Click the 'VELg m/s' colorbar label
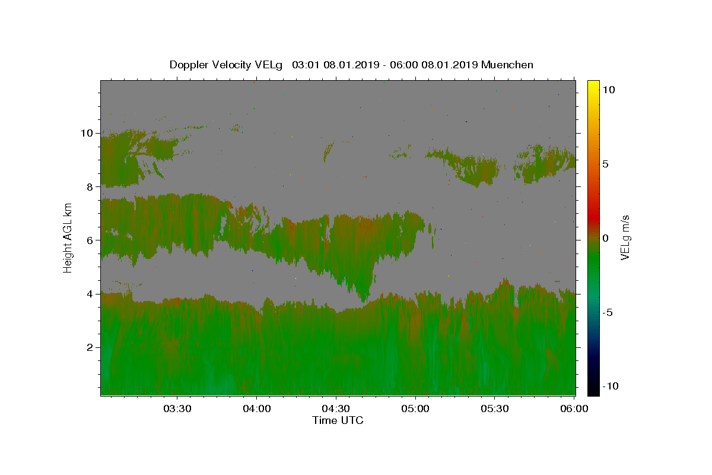The height and width of the screenshot is (475, 712). coord(625,239)
